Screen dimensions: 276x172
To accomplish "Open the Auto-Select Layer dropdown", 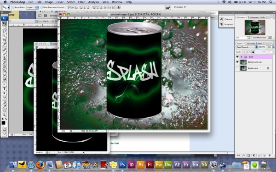I will pyautogui.click(x=33, y=7).
